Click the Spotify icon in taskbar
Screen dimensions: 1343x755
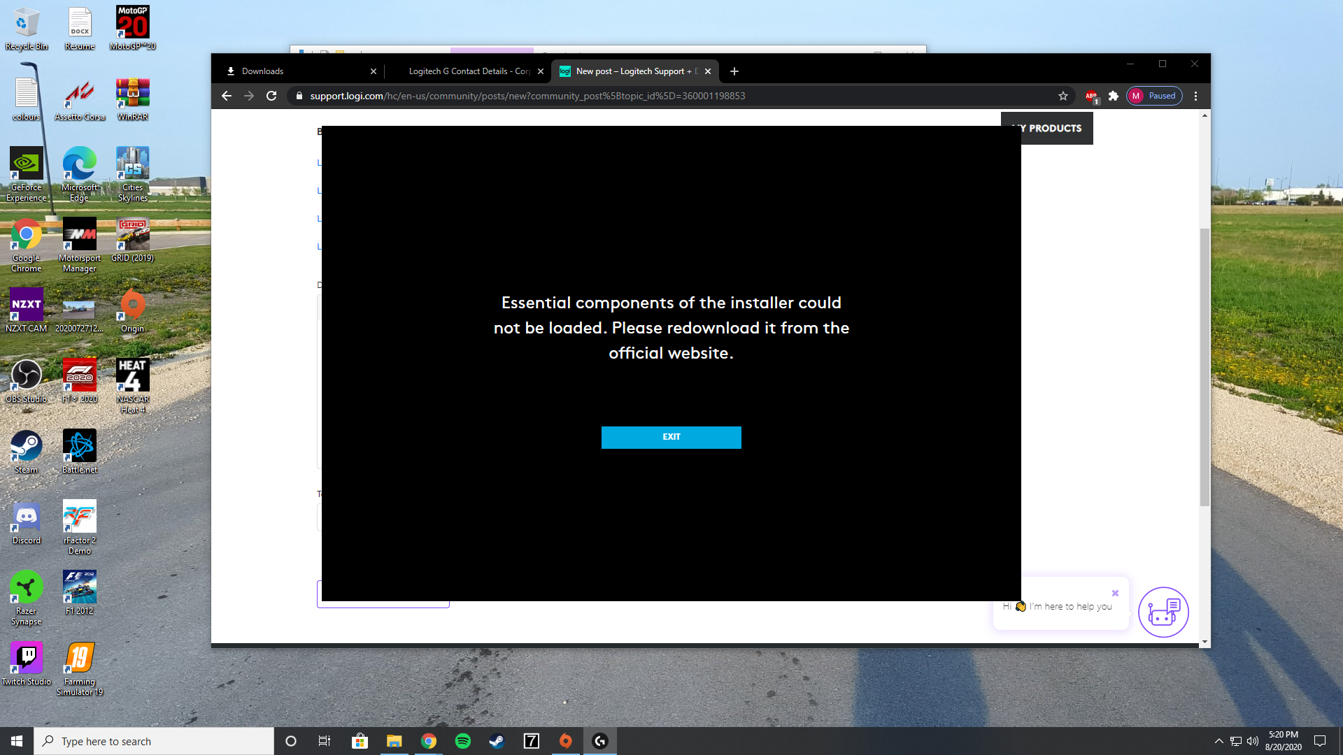[x=462, y=740]
